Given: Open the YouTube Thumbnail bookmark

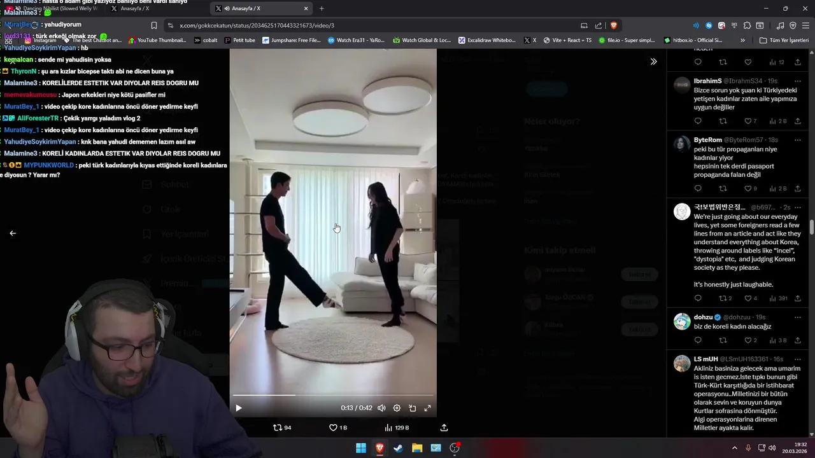Looking at the screenshot, I should click(x=157, y=40).
